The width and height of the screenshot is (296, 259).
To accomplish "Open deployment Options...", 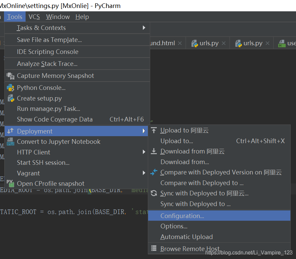I will coord(219,226).
